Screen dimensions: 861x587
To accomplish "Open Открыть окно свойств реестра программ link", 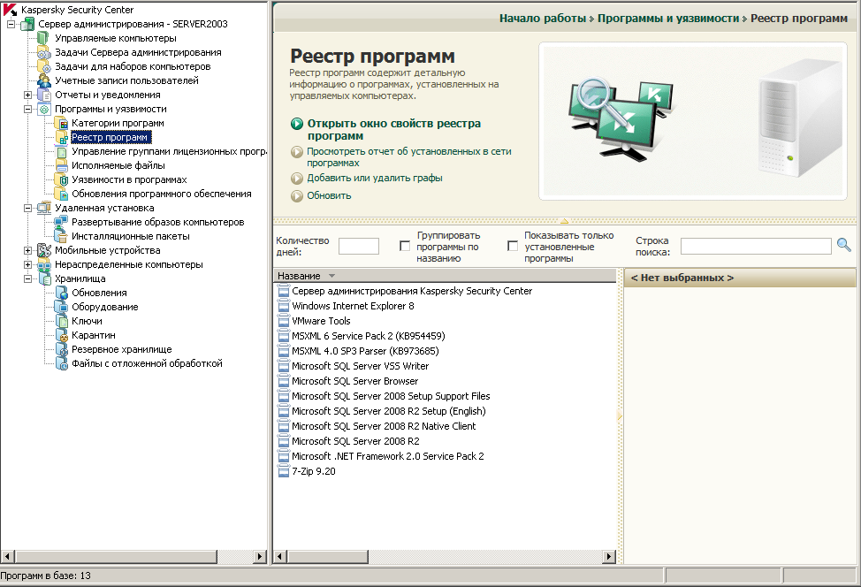I will click(x=393, y=130).
